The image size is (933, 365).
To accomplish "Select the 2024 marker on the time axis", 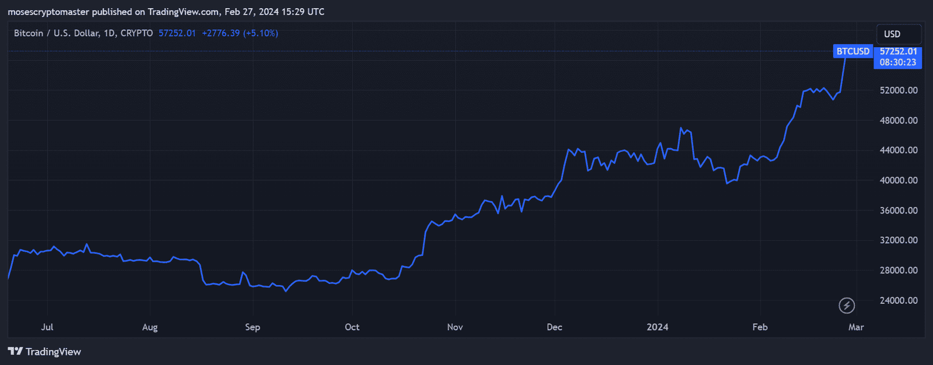I will [x=657, y=327].
